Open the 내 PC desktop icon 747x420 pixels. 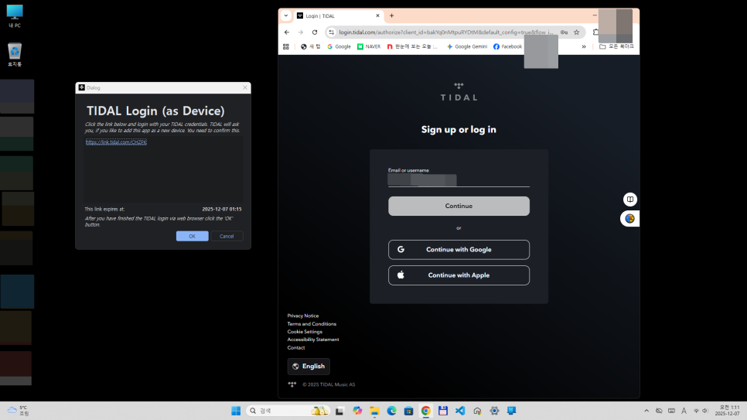coord(15,15)
